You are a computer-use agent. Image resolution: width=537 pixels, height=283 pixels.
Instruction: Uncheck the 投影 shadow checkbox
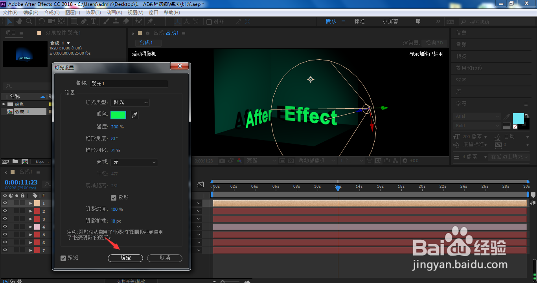(x=114, y=197)
